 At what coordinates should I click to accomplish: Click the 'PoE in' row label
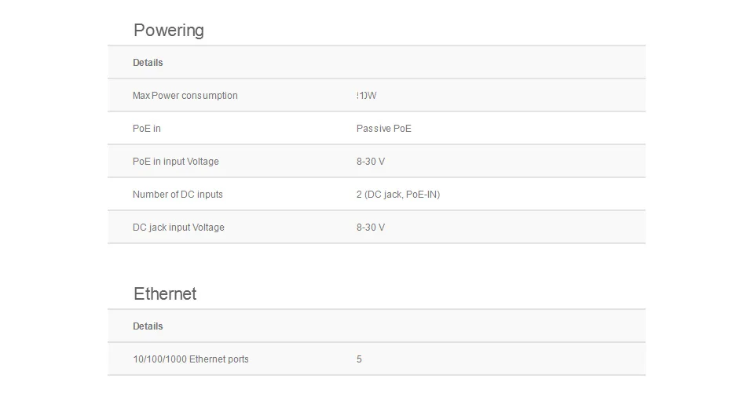point(147,129)
